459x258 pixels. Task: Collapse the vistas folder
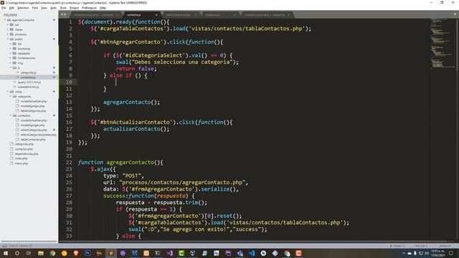[x=8, y=92]
